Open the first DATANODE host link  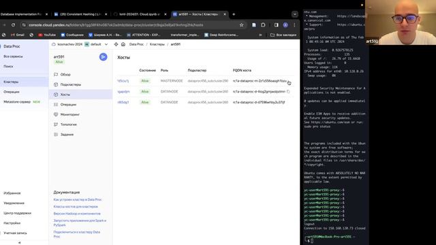(x=123, y=91)
